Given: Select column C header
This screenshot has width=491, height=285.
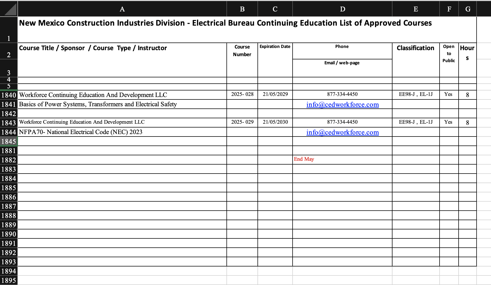Looking at the screenshot, I should click(x=275, y=9).
